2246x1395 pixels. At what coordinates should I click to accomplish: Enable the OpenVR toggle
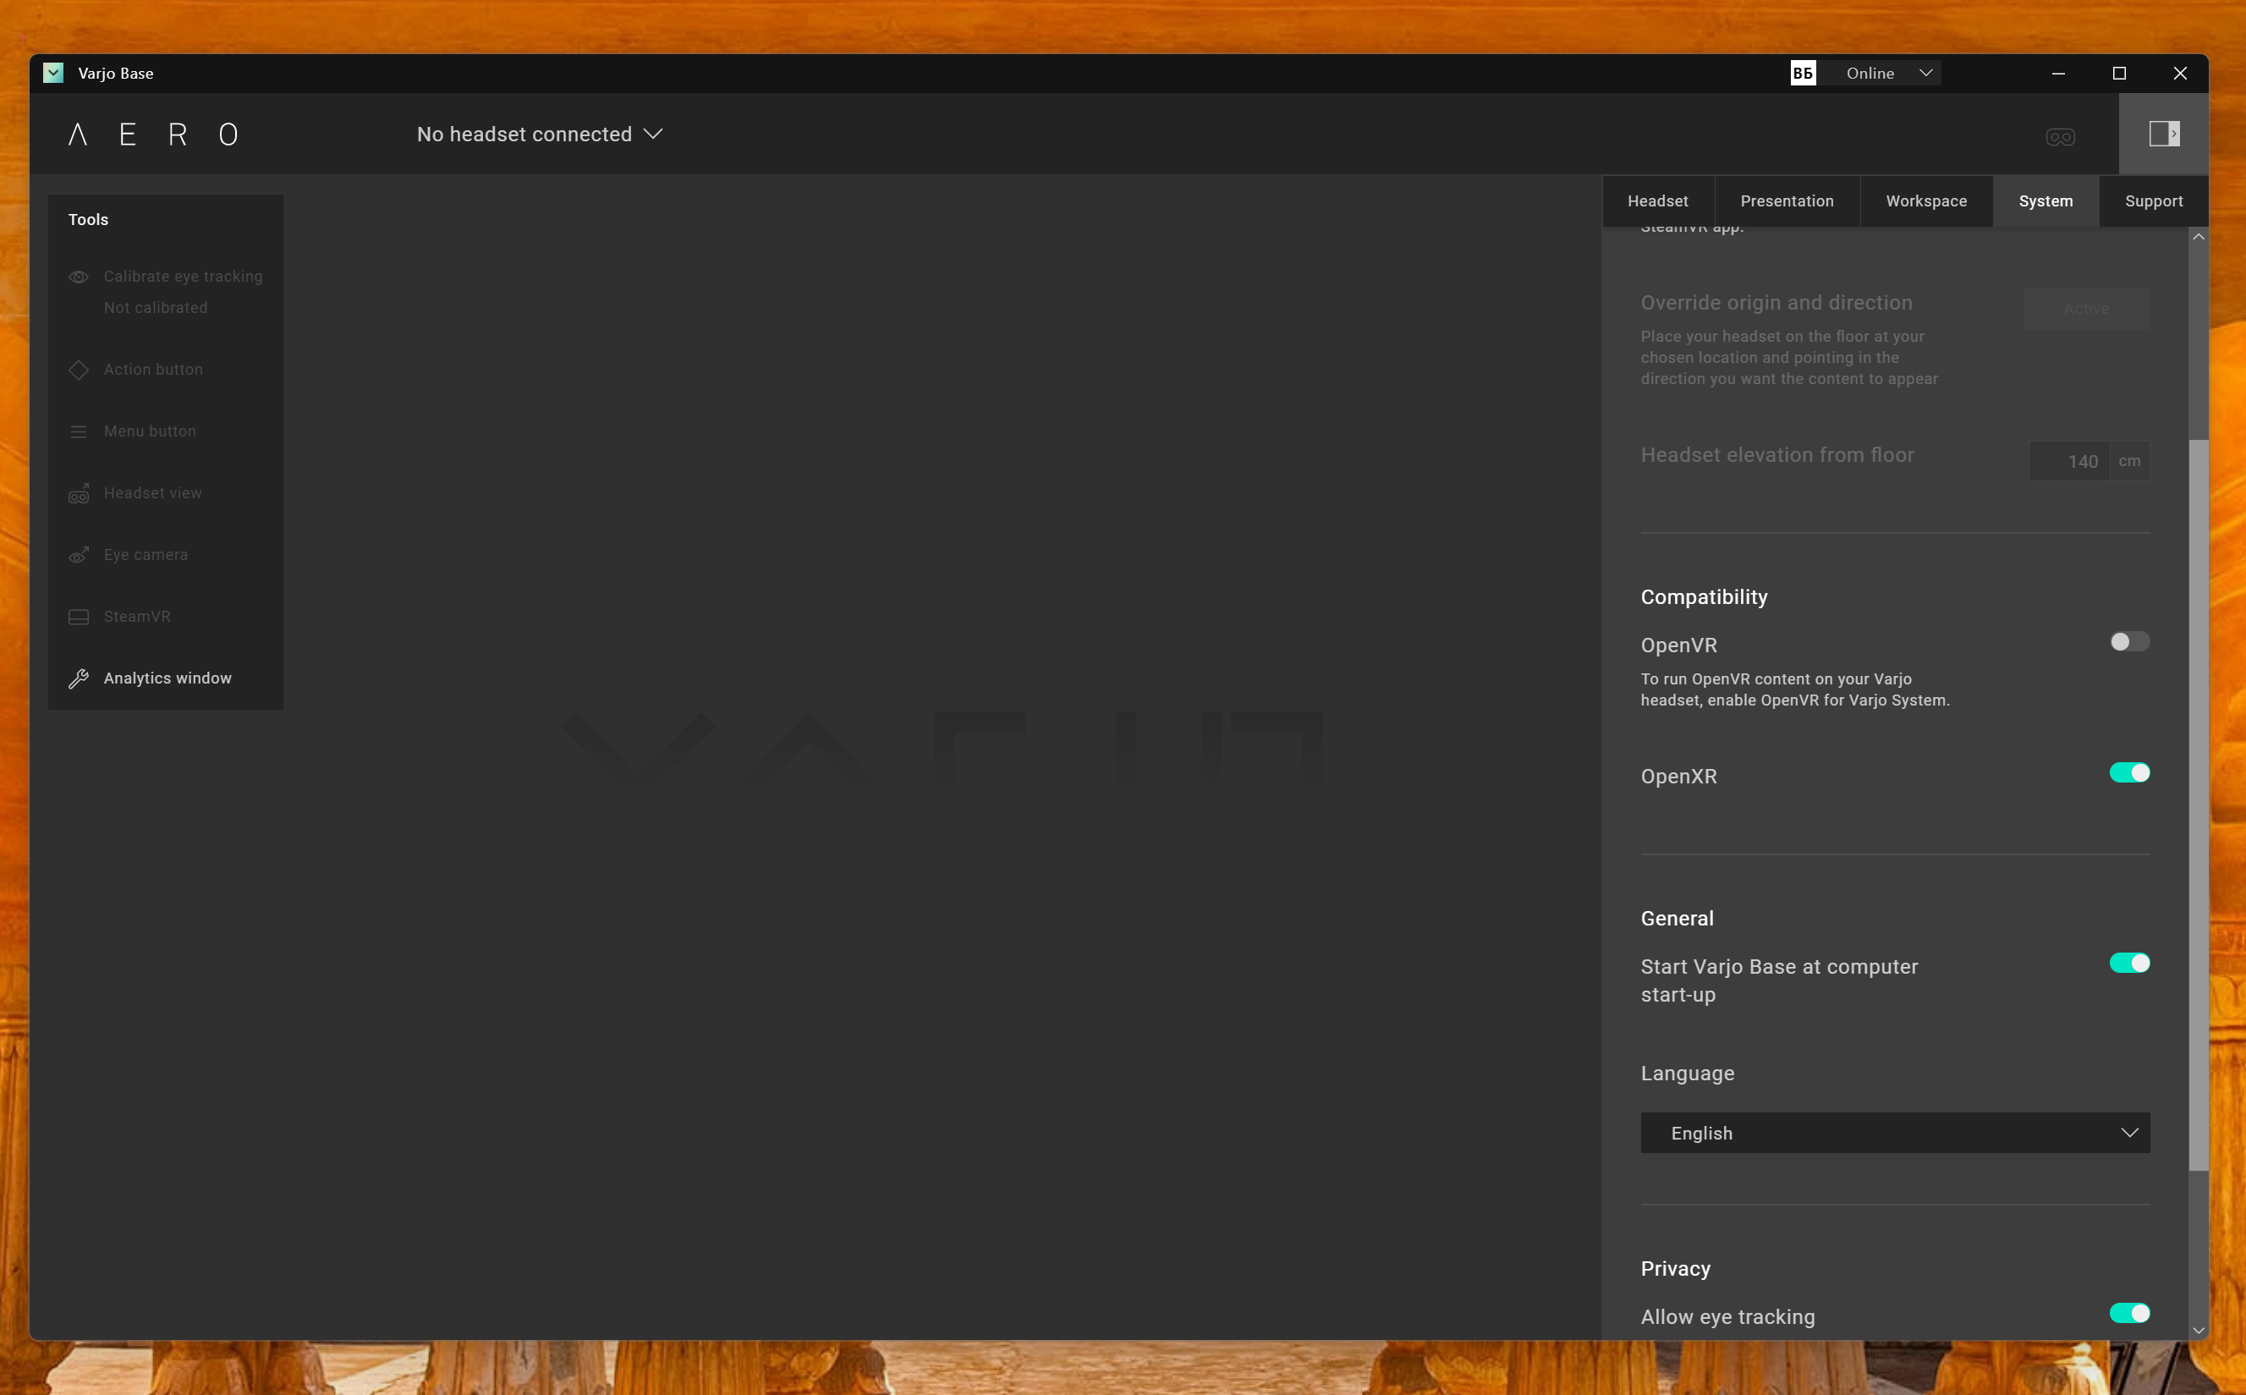click(x=2129, y=641)
